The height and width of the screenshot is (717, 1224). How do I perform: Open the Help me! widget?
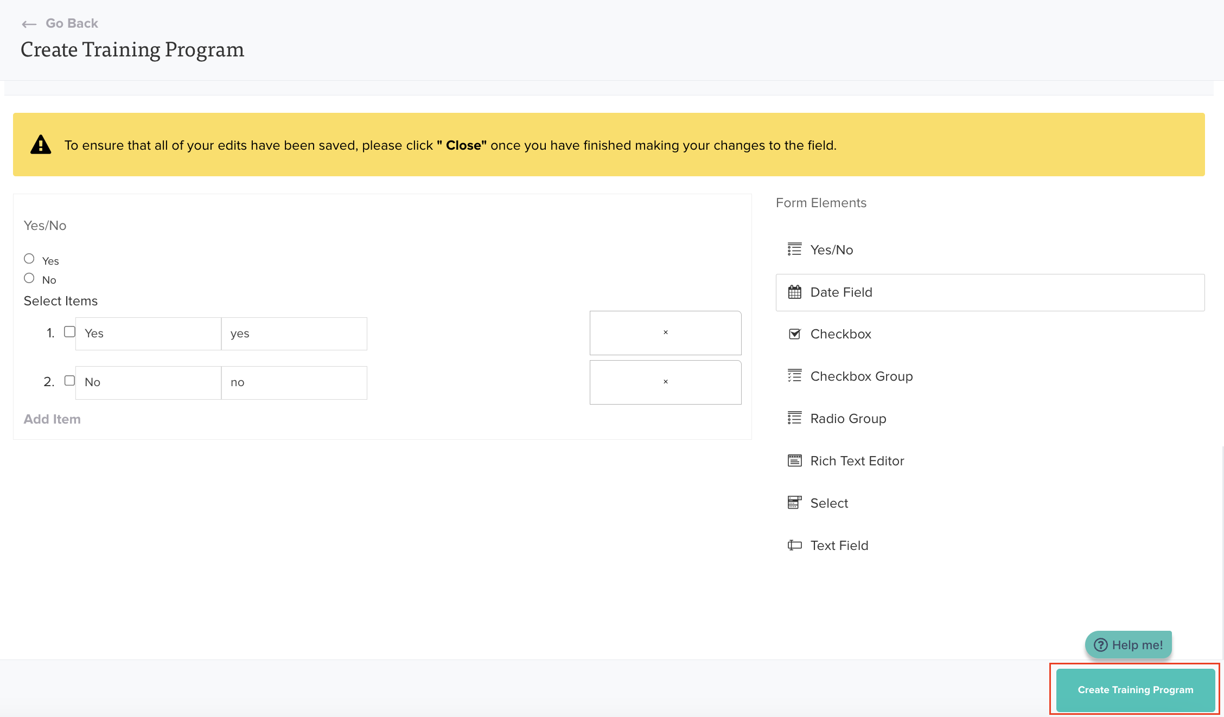1129,645
